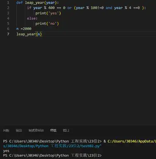Click line number 1 in the gutter

pos(8,3)
